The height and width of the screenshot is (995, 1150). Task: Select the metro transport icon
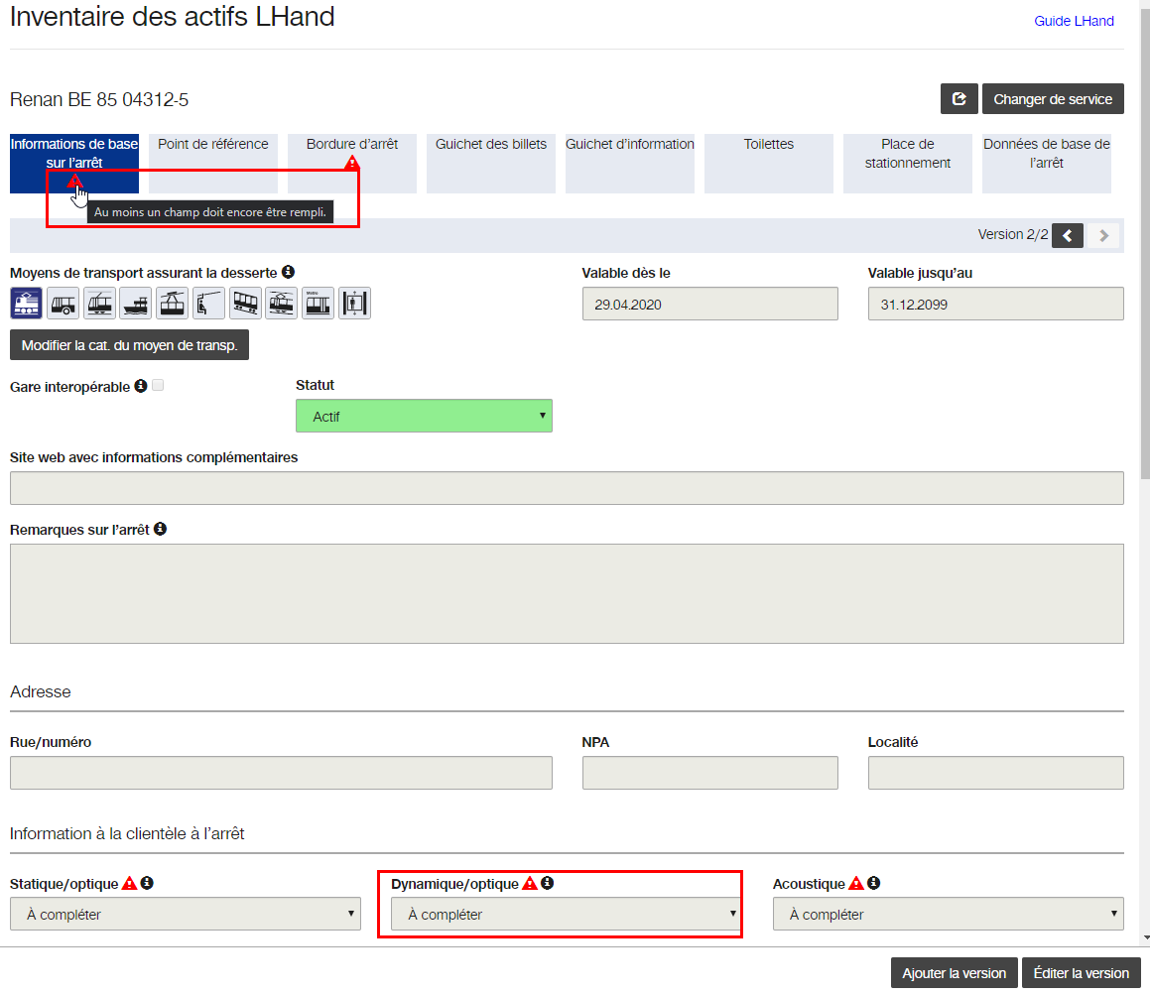(x=318, y=303)
